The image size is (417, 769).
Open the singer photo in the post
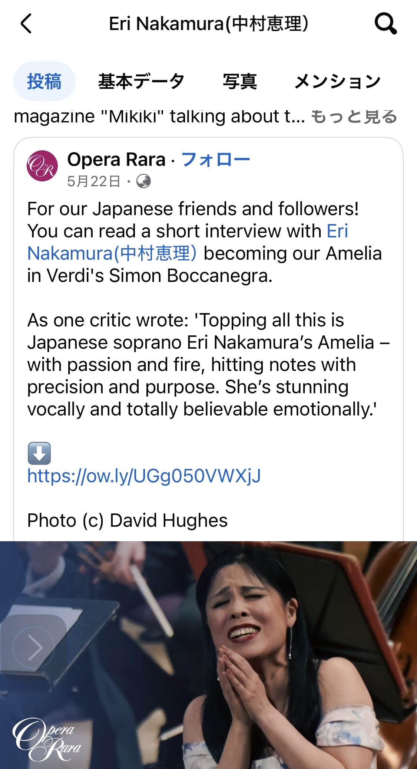tap(208, 655)
